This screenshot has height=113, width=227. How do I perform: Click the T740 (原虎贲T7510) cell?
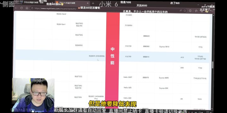(200, 78)
